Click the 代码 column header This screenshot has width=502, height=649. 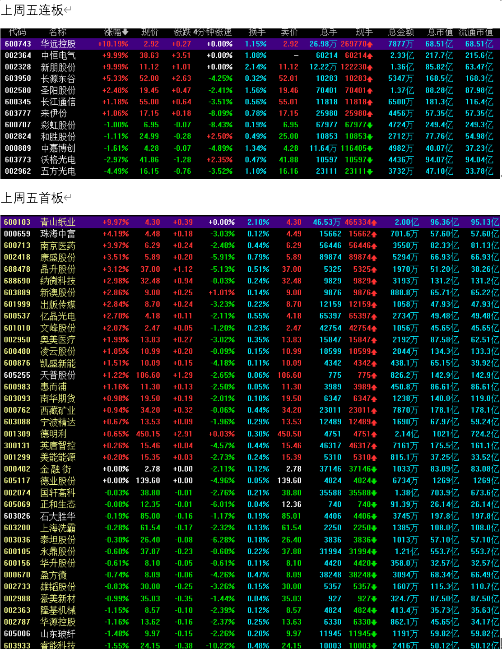[17, 32]
